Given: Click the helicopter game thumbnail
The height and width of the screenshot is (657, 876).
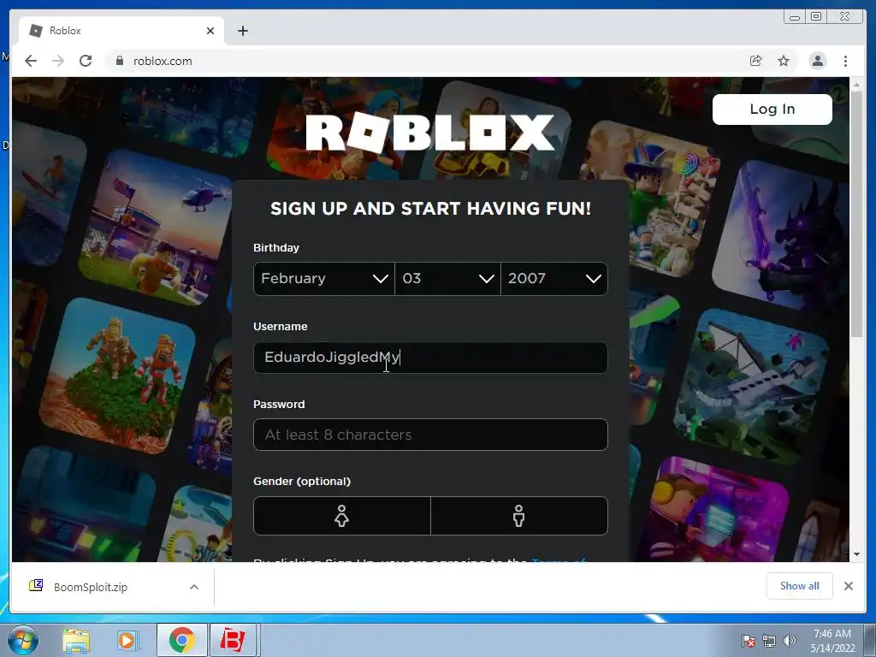Looking at the screenshot, I should coord(156,228).
